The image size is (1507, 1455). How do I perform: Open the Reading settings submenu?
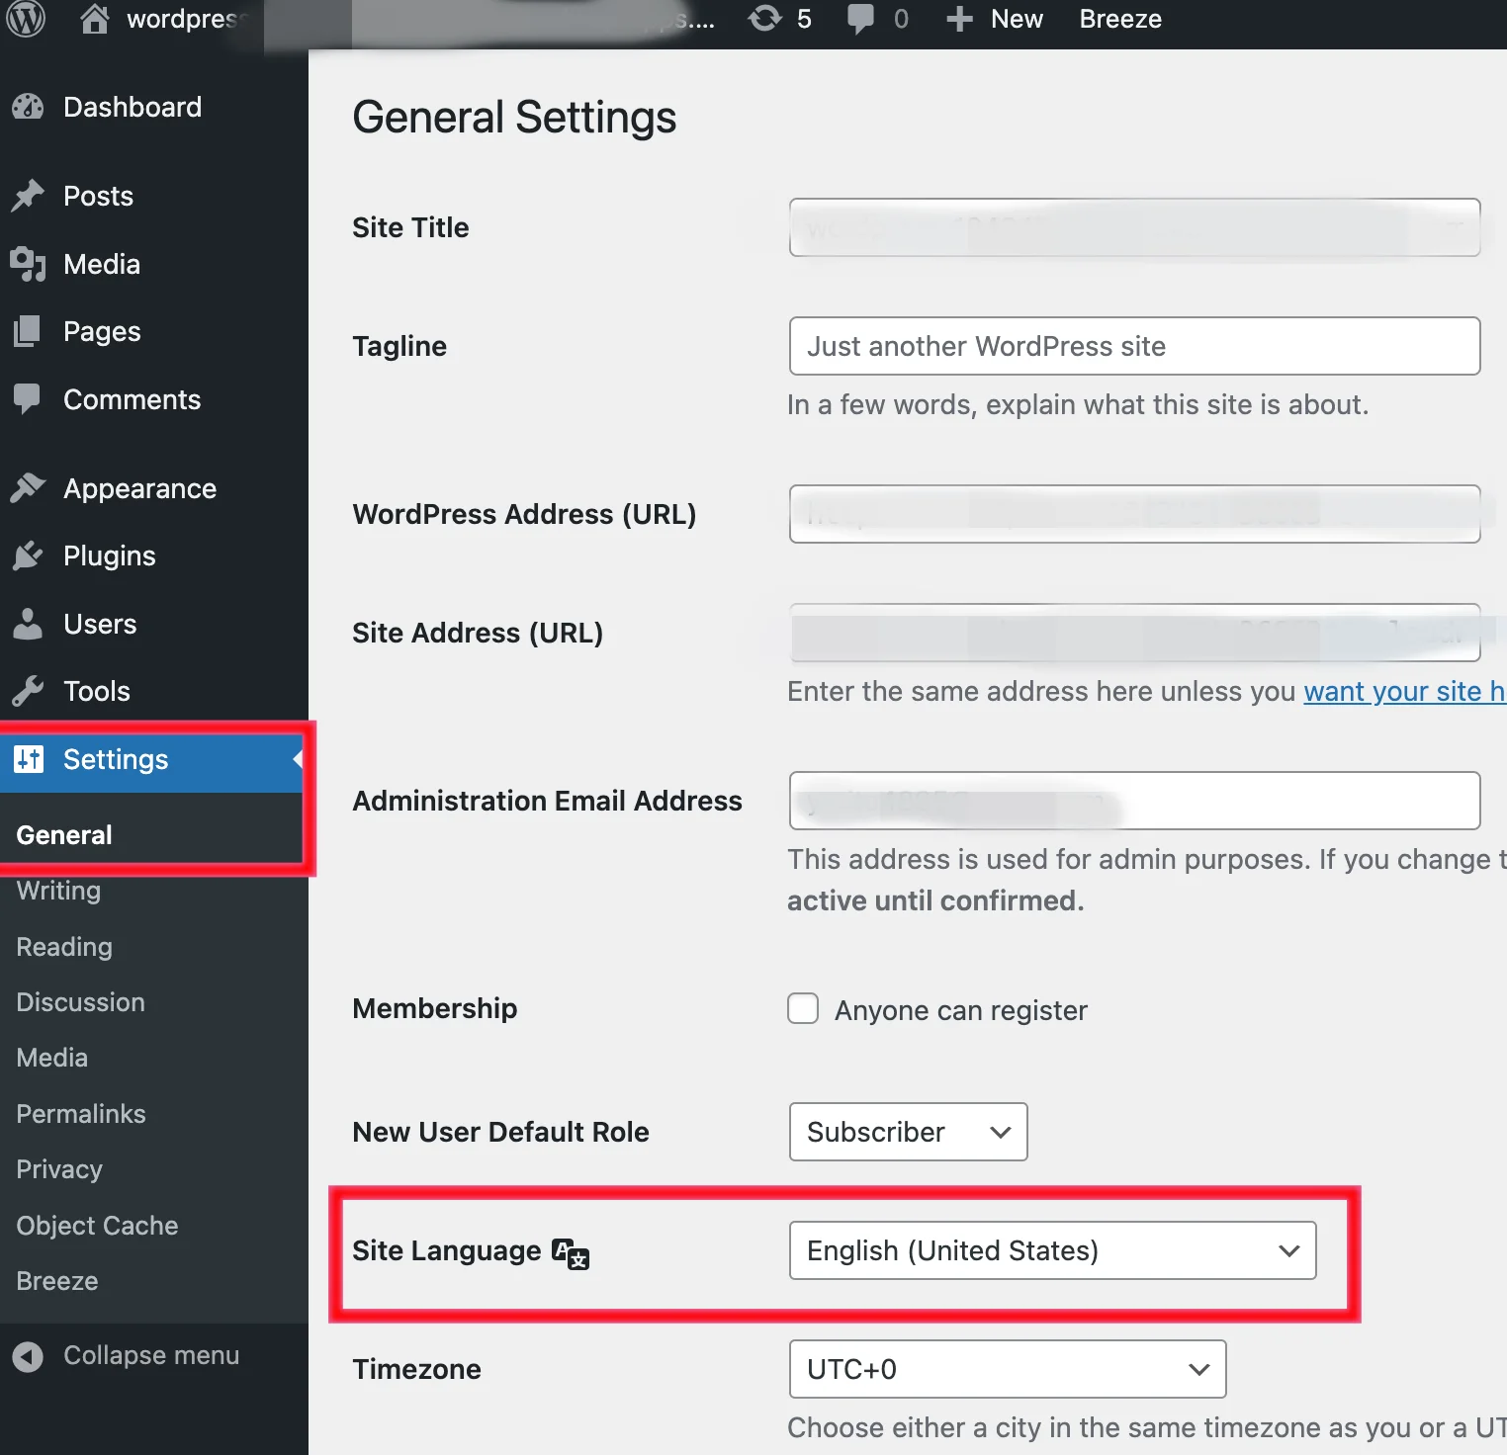pos(64,947)
